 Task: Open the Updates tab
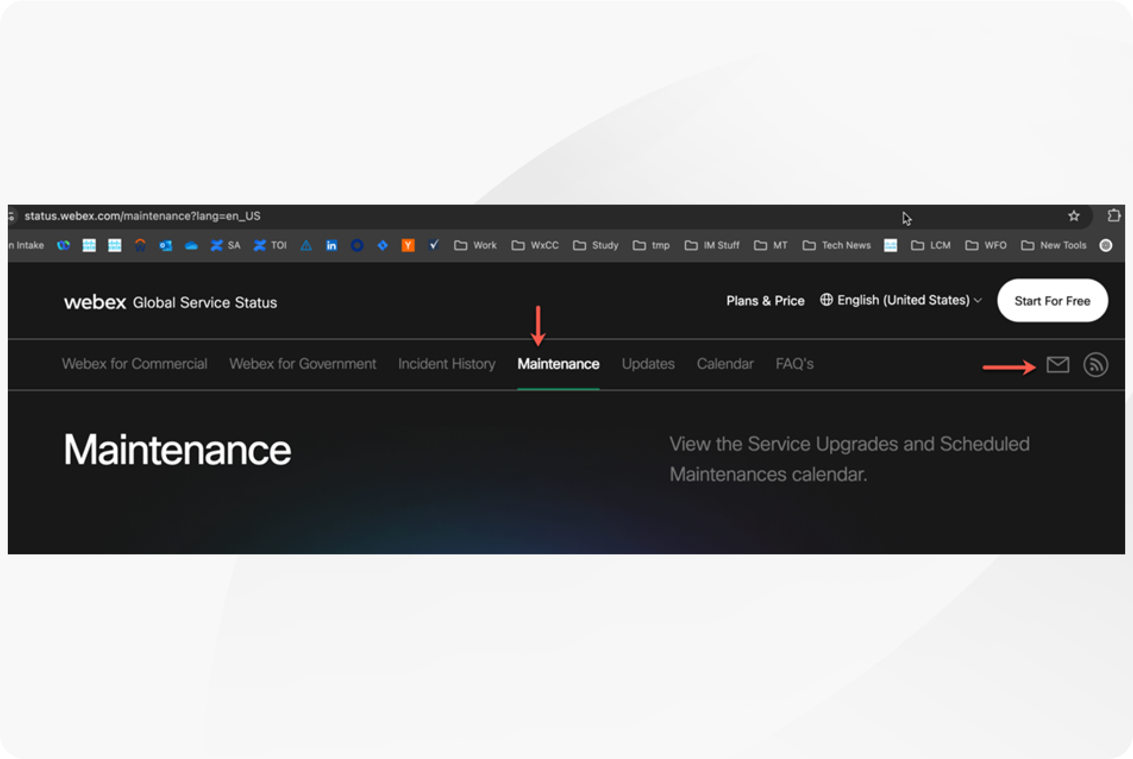[x=648, y=364]
